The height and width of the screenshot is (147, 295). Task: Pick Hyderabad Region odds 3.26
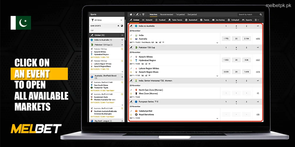click(246, 60)
